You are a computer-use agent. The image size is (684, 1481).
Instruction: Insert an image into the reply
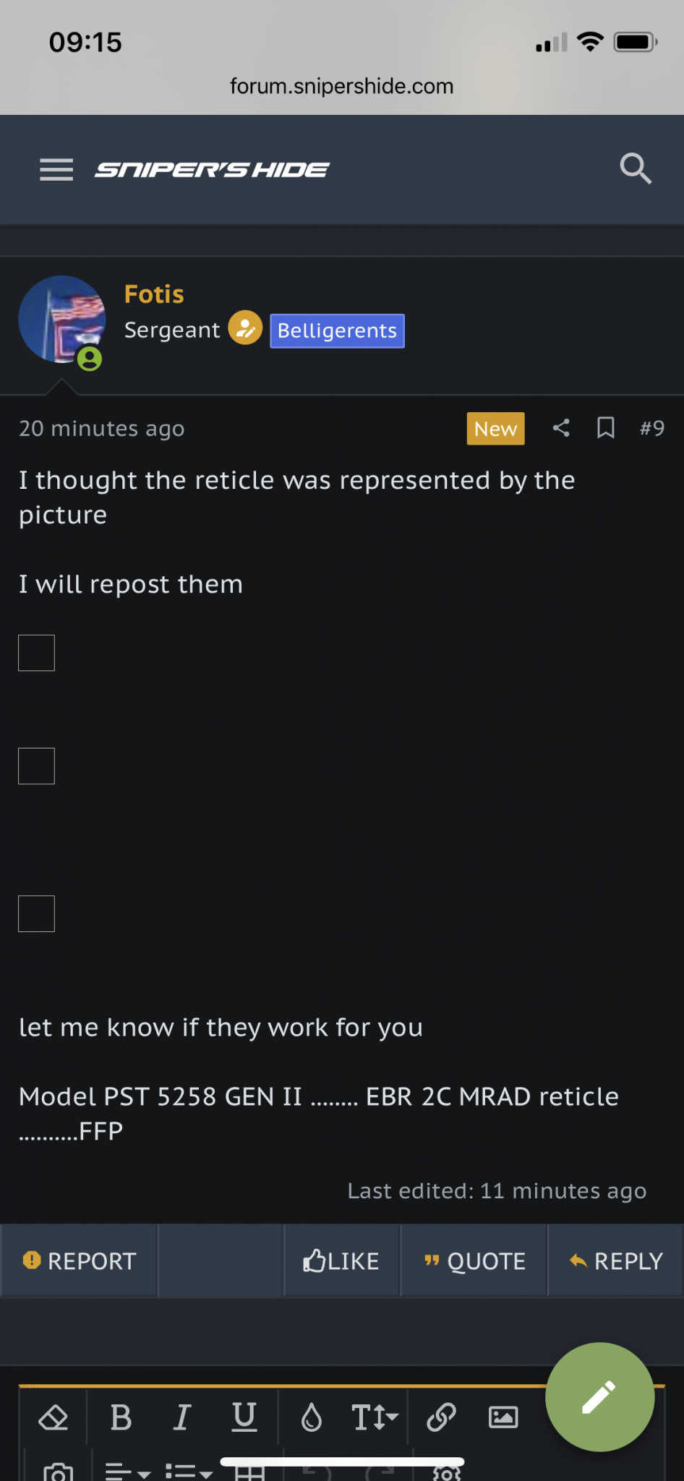click(503, 1417)
